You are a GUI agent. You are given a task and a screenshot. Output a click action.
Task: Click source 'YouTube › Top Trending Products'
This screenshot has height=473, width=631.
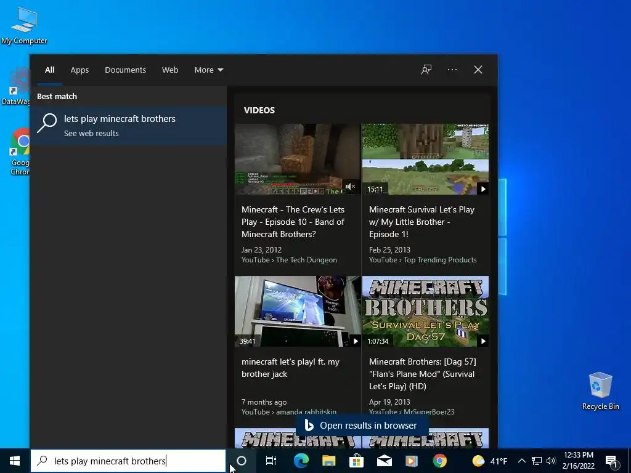[x=423, y=260]
